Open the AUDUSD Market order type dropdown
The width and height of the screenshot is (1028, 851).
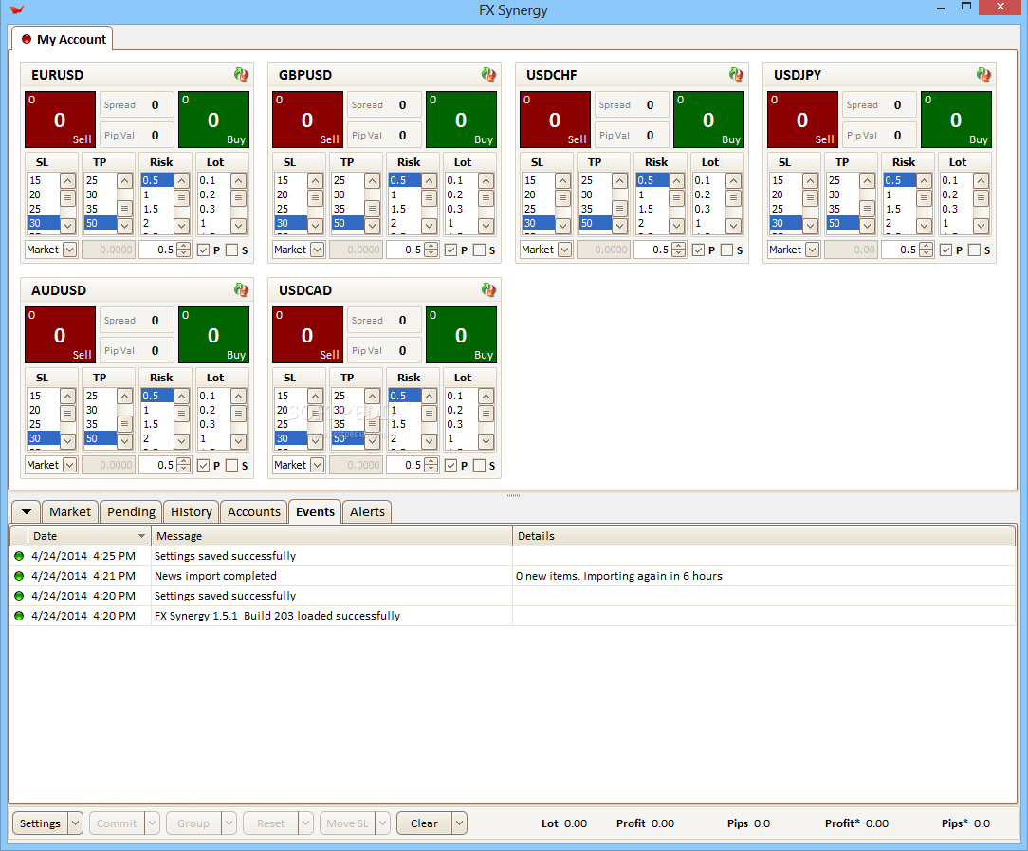point(69,465)
